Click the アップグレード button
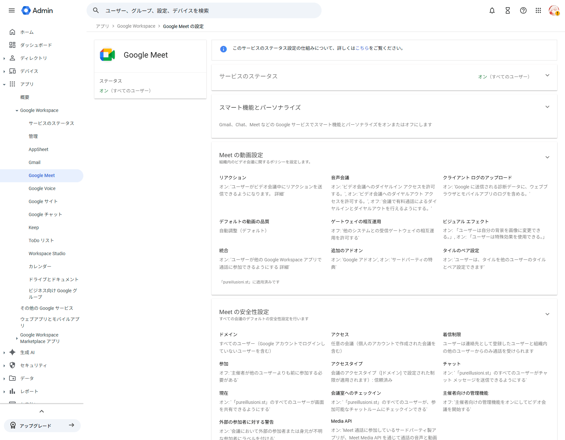Screen dimensions: 565x440 pos(42,426)
